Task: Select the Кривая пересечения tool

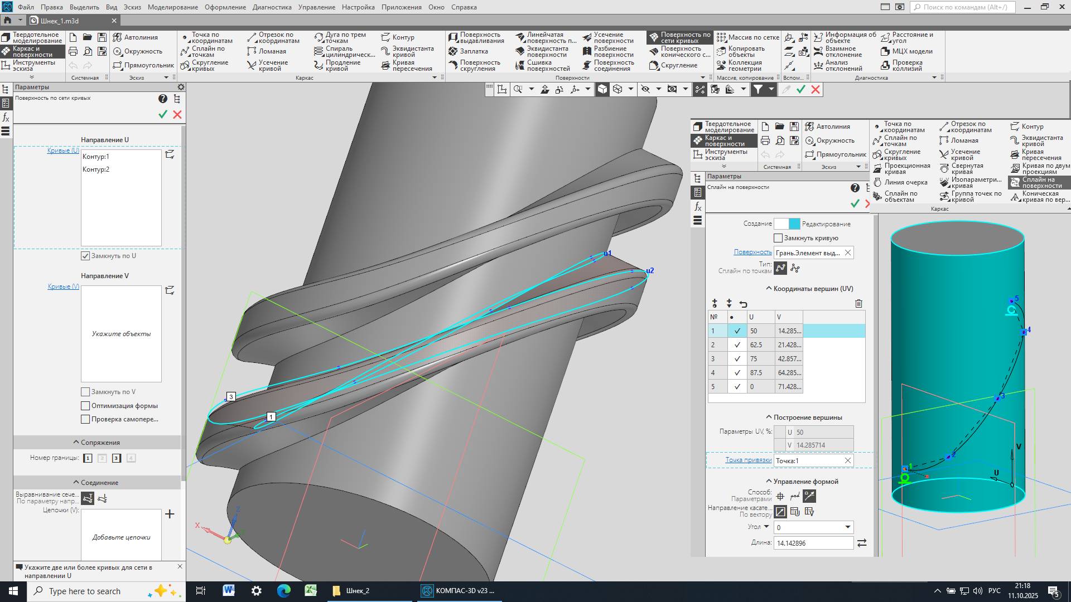Action: [x=407, y=65]
